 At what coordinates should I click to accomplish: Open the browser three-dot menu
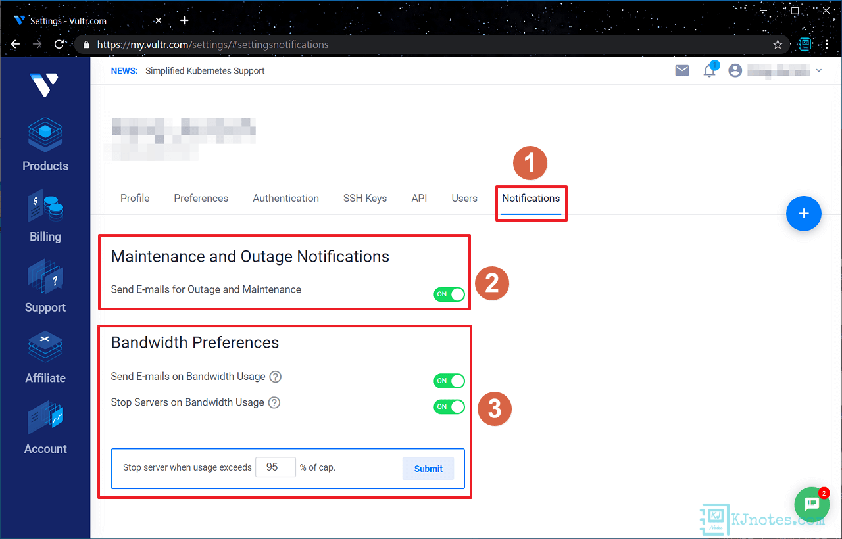coord(827,45)
